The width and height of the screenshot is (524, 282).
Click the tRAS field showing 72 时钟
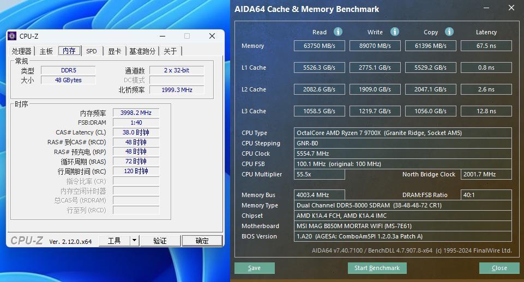pyautogui.click(x=136, y=161)
